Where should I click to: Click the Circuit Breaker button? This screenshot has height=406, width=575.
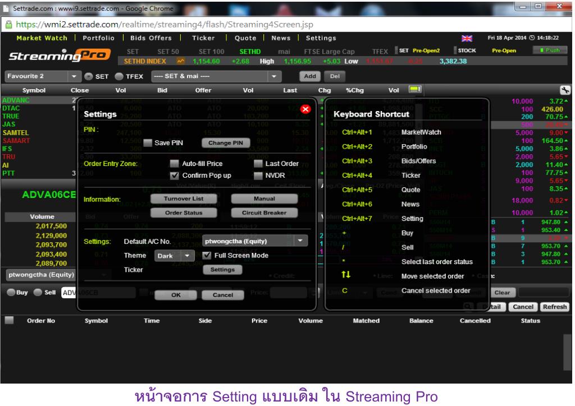(x=264, y=213)
